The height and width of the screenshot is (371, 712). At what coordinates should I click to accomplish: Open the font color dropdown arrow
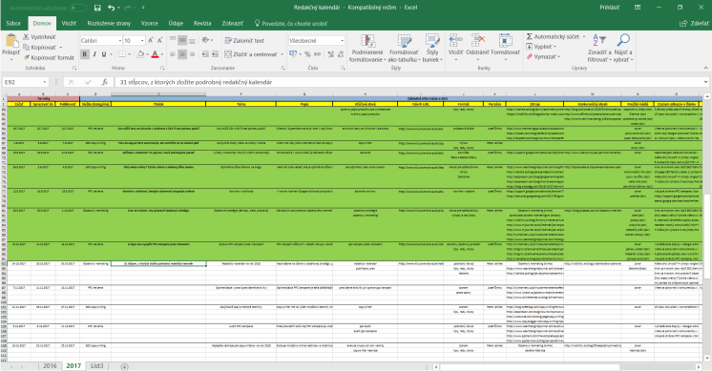(x=162, y=54)
